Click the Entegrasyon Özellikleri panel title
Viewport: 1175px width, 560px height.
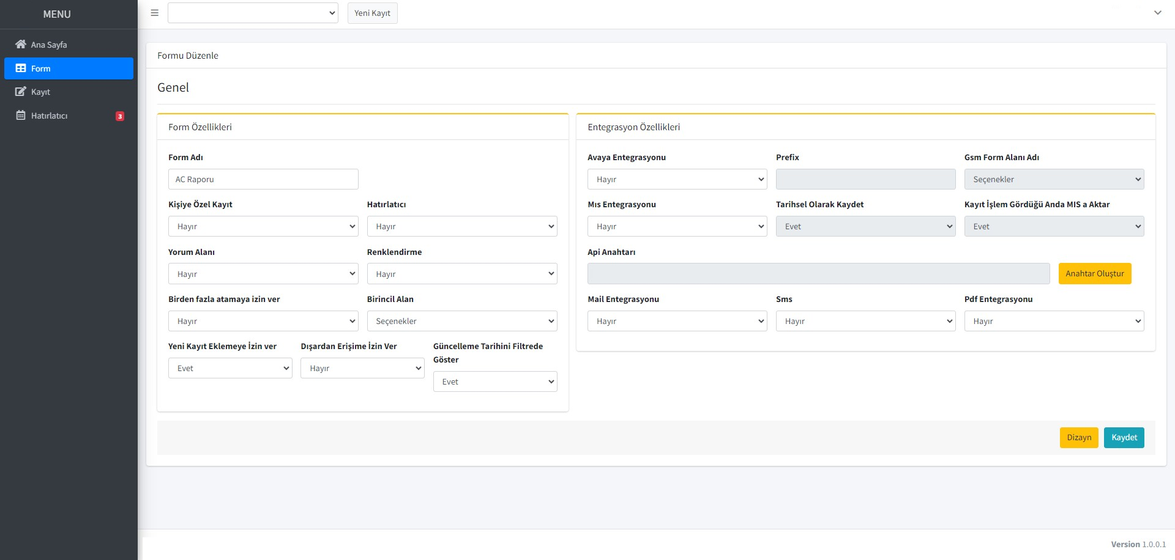[634, 127]
